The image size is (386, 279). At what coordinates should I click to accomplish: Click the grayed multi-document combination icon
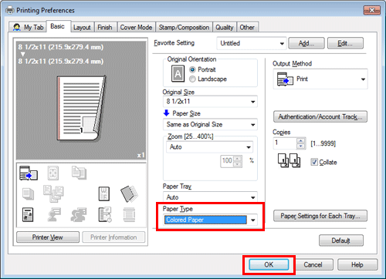coord(53,193)
